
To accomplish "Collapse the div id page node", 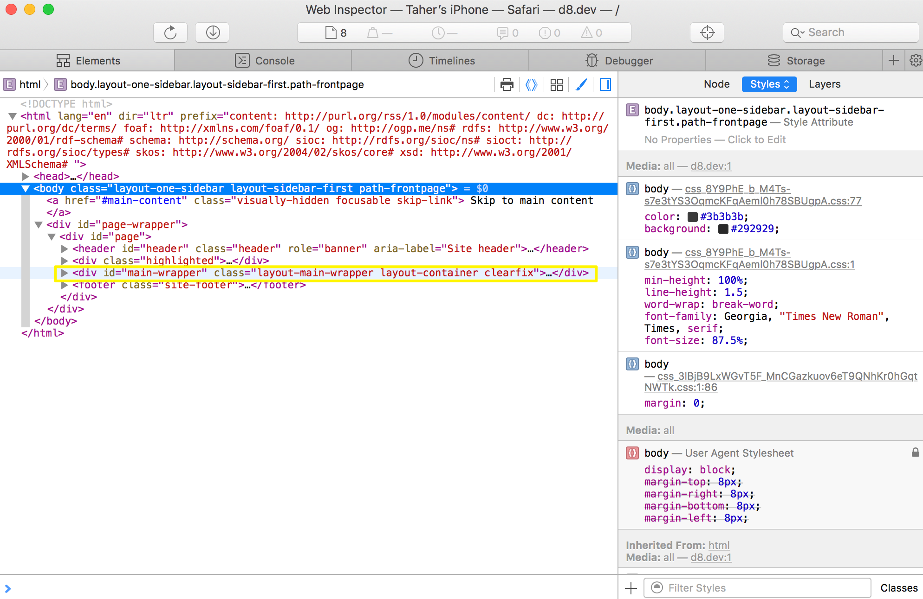I will [x=52, y=237].
